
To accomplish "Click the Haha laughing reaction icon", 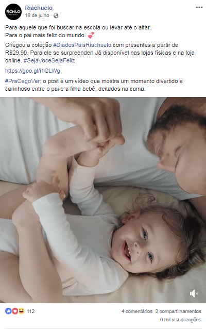I will click(22, 311).
